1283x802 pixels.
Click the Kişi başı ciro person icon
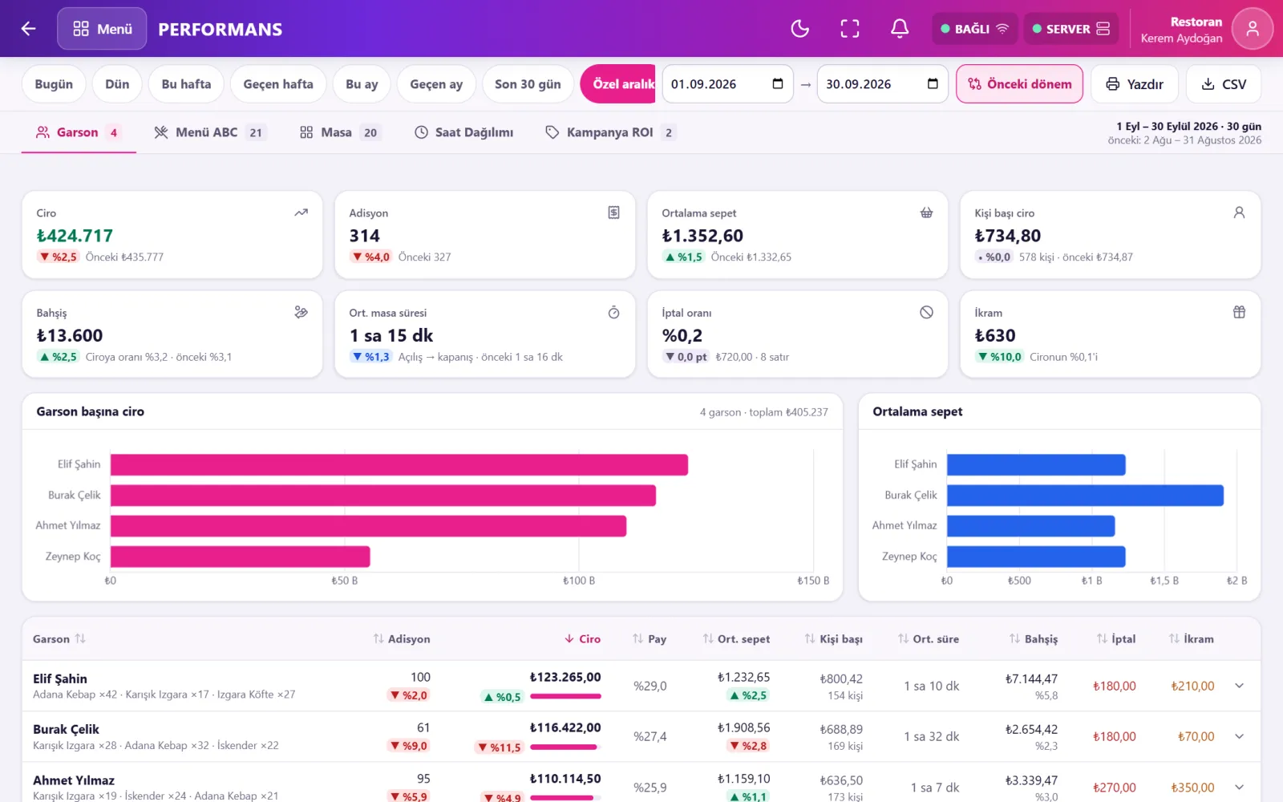pos(1239,213)
